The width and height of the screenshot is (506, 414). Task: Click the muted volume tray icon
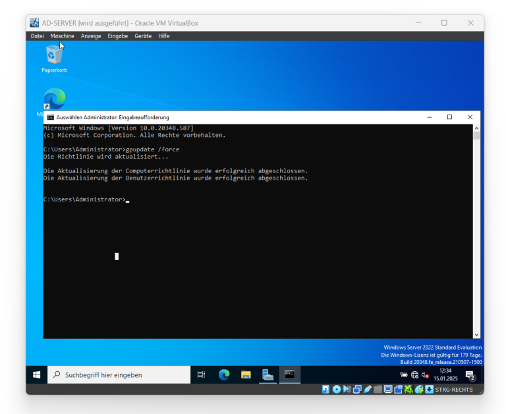pyautogui.click(x=425, y=375)
